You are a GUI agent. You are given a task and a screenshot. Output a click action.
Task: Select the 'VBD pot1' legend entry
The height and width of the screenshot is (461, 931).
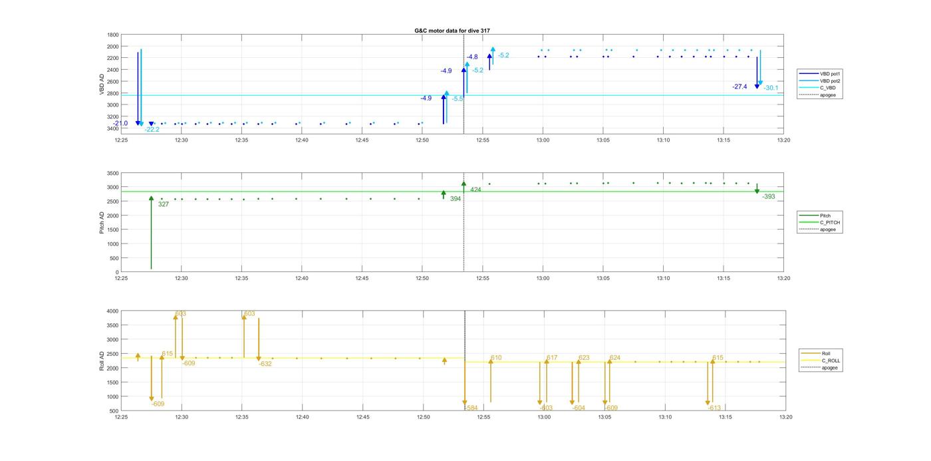821,74
